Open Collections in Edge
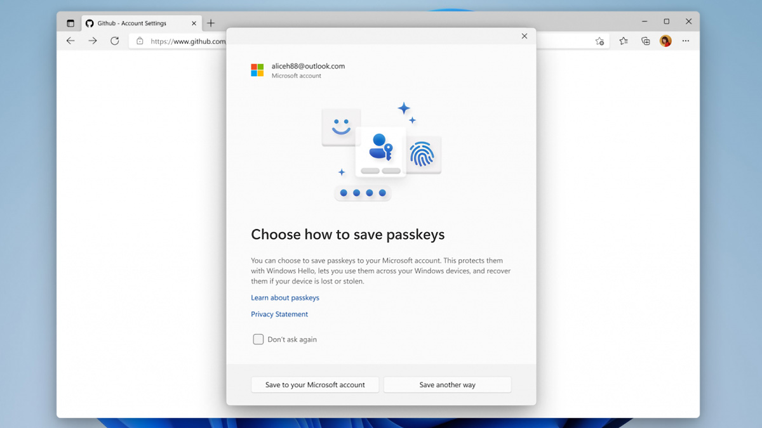 pyautogui.click(x=645, y=41)
